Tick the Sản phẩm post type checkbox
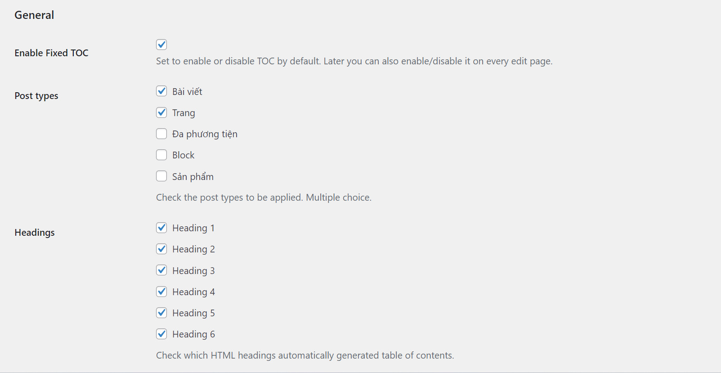The image size is (721, 373). pos(161,176)
